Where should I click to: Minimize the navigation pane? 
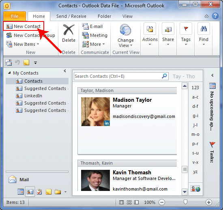pyautogui.click(x=65, y=71)
